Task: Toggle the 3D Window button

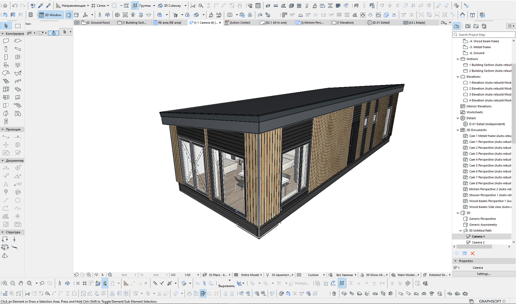Action: (50, 15)
